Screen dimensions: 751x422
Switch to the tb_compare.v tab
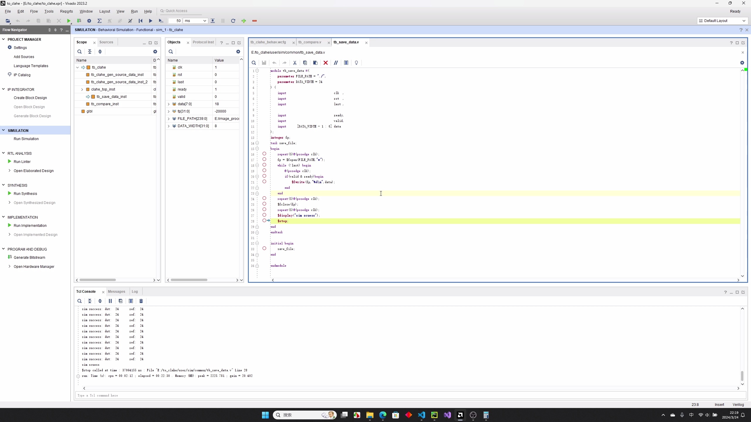coord(309,42)
